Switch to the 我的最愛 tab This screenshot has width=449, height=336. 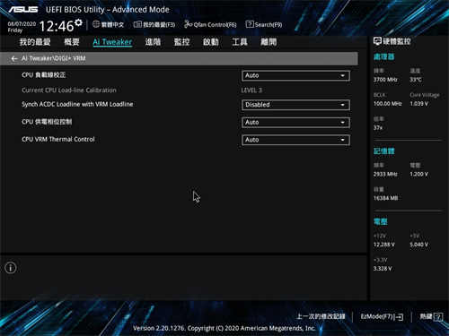pos(35,42)
